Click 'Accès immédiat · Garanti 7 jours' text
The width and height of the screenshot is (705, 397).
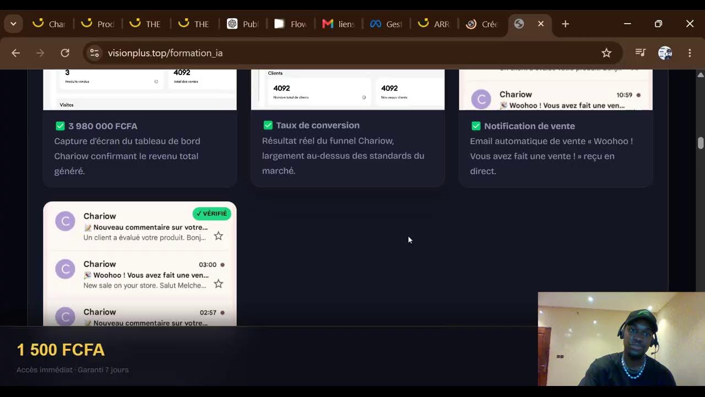73,369
